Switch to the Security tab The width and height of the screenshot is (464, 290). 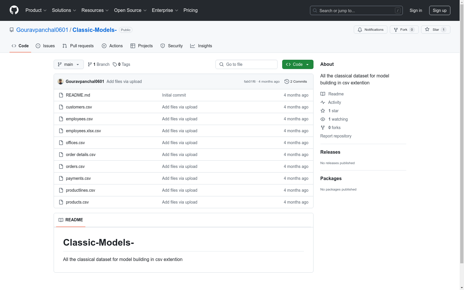[x=172, y=46]
